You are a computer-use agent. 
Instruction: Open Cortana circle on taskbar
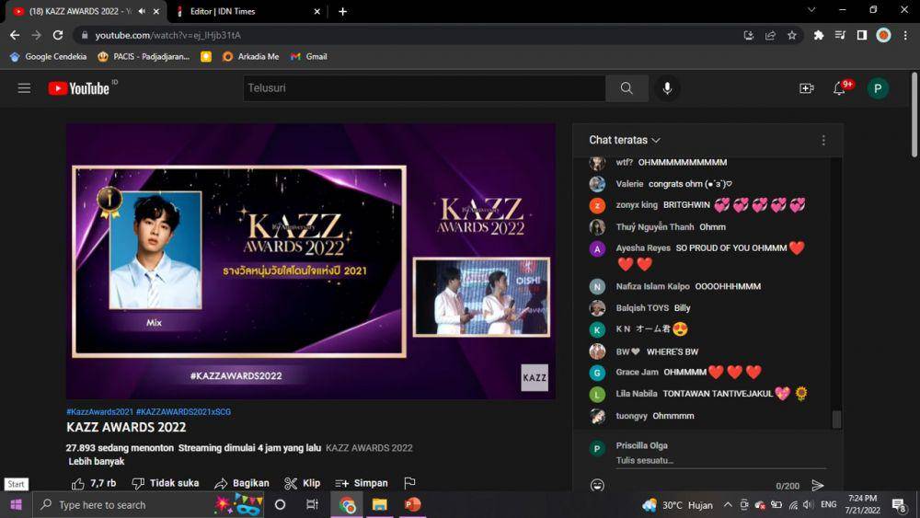280,504
